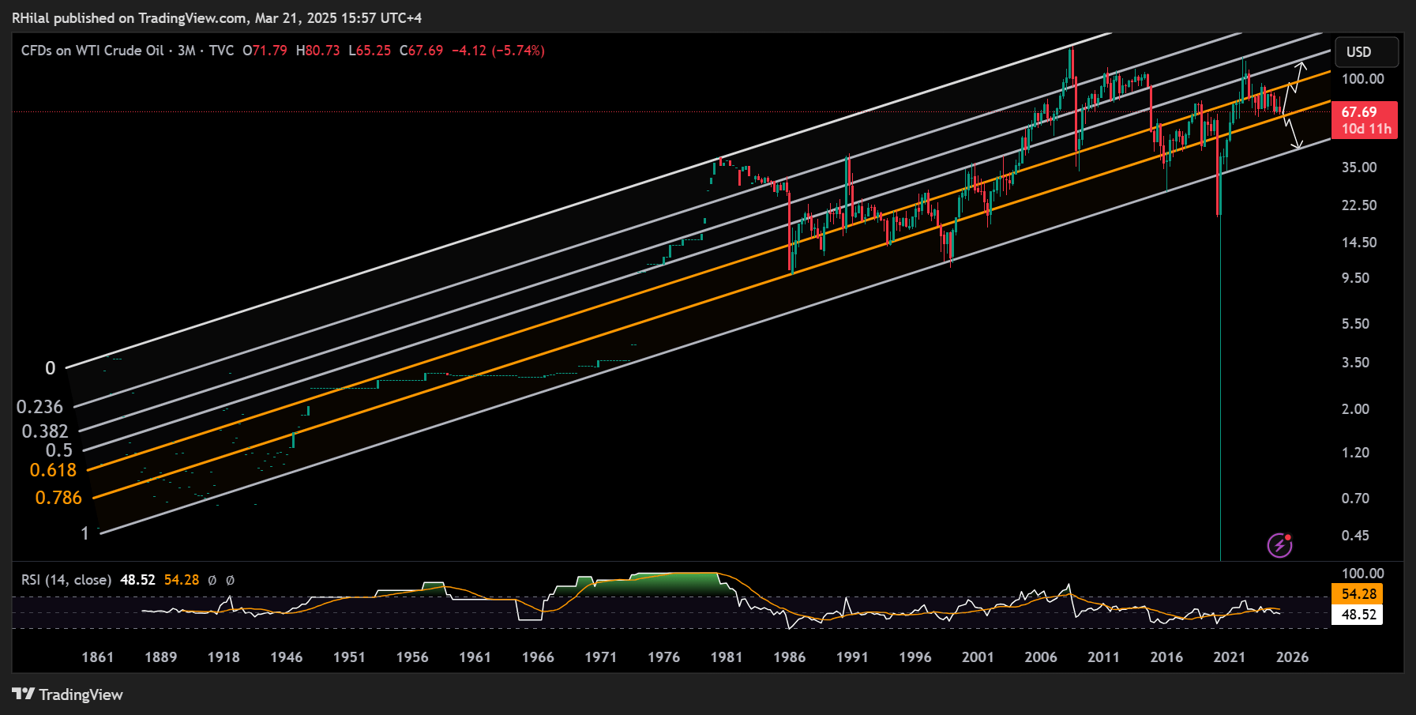Image resolution: width=1416 pixels, height=715 pixels.
Task: Select year 1981 on the time axis
Action: 727,657
